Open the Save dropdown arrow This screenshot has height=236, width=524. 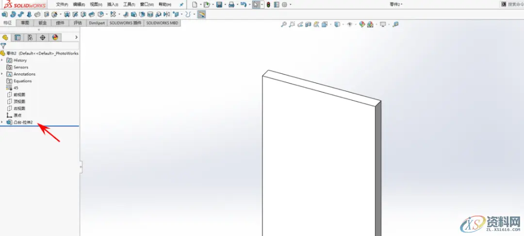coord(225,5)
